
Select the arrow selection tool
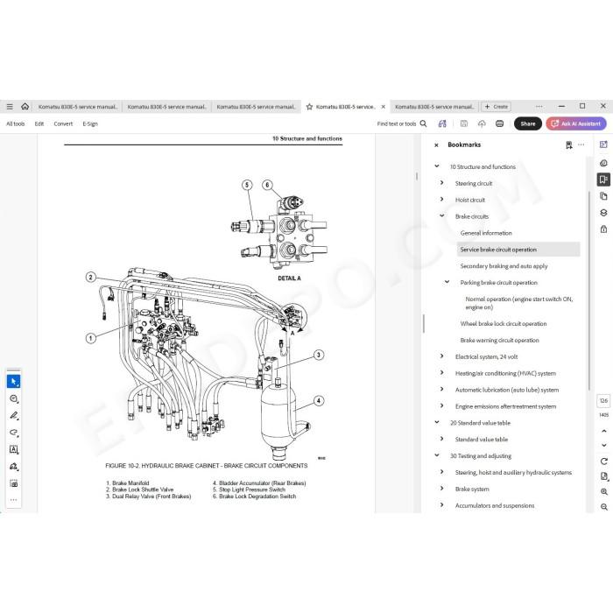[14, 382]
